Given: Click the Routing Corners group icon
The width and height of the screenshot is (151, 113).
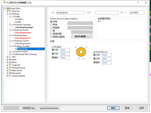Looking at the screenshot, I should (x=13, y=41).
